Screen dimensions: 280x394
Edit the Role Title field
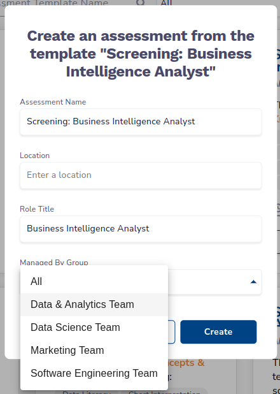[x=141, y=229]
